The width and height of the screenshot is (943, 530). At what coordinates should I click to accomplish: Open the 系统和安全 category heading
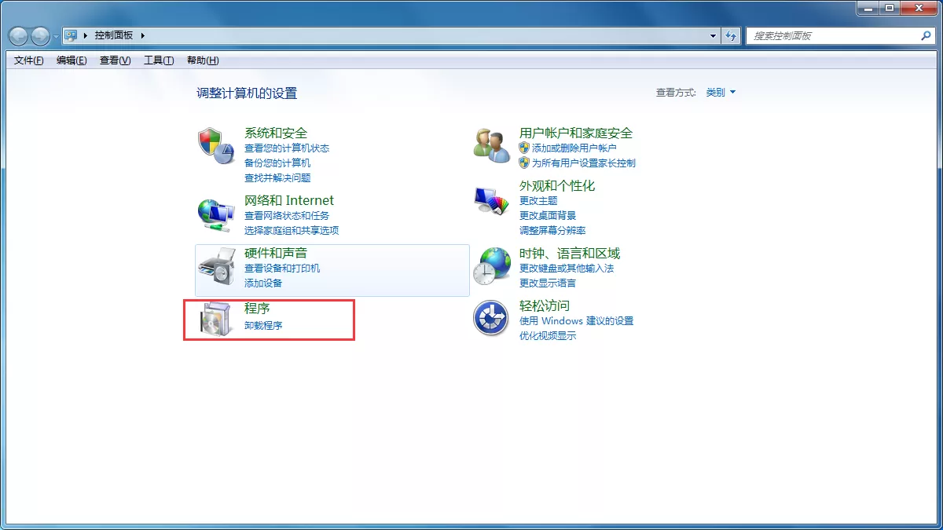(276, 133)
